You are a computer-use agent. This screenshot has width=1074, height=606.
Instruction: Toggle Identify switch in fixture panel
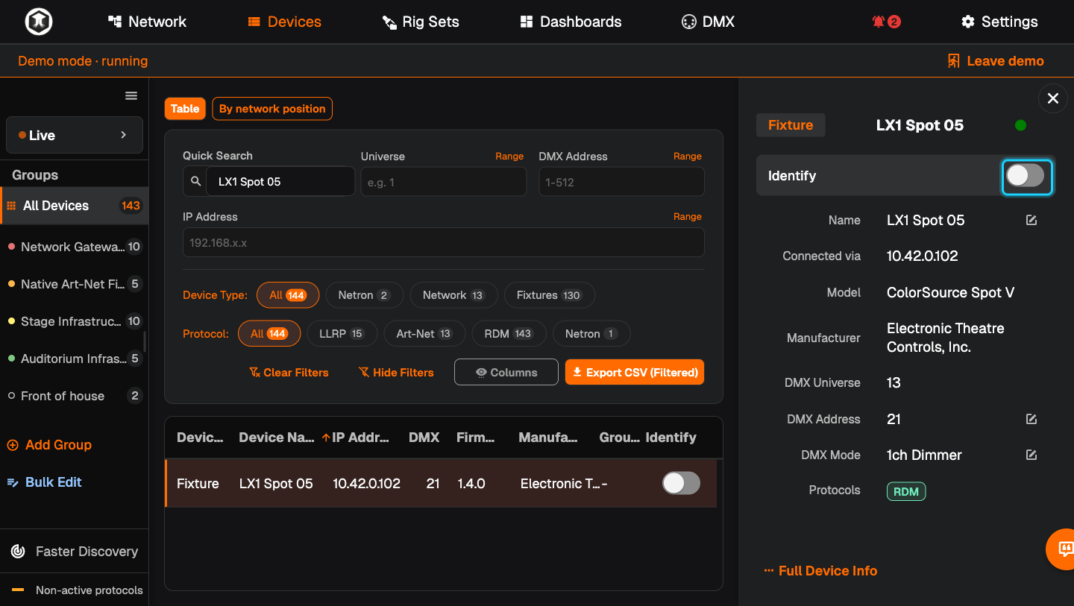tap(1026, 176)
